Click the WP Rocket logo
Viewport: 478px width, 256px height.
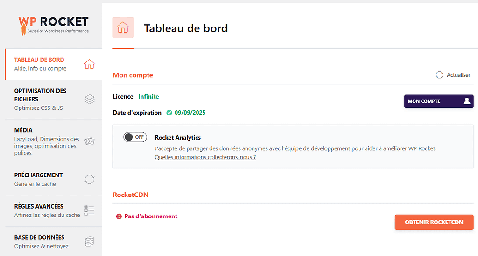pos(53,24)
